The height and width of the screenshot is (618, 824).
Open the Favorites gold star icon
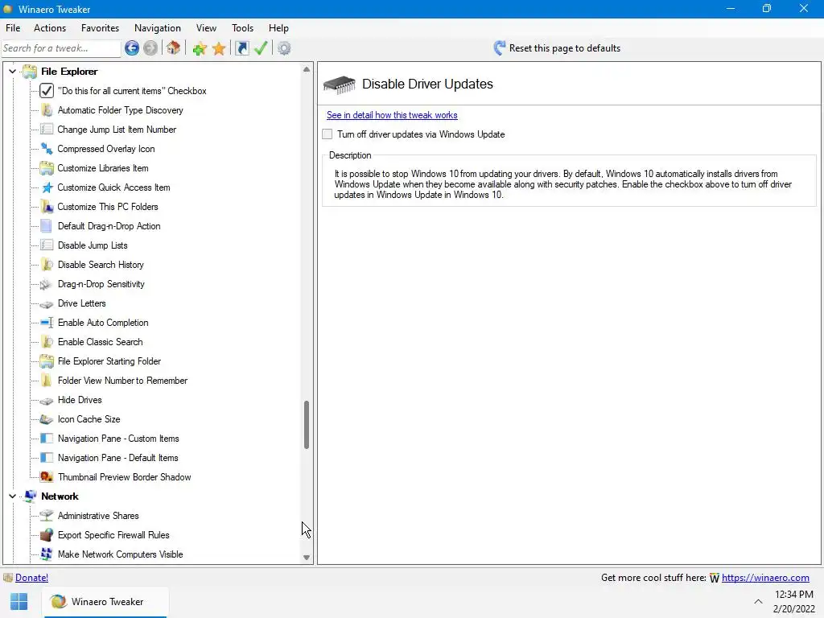tap(219, 48)
